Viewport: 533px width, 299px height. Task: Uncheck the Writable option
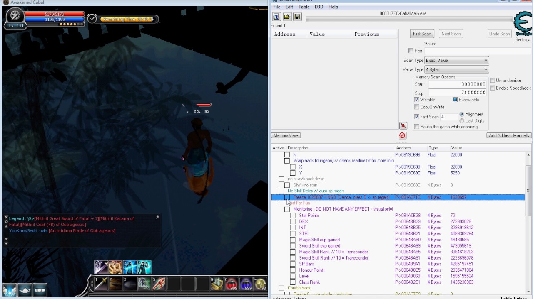tap(417, 100)
